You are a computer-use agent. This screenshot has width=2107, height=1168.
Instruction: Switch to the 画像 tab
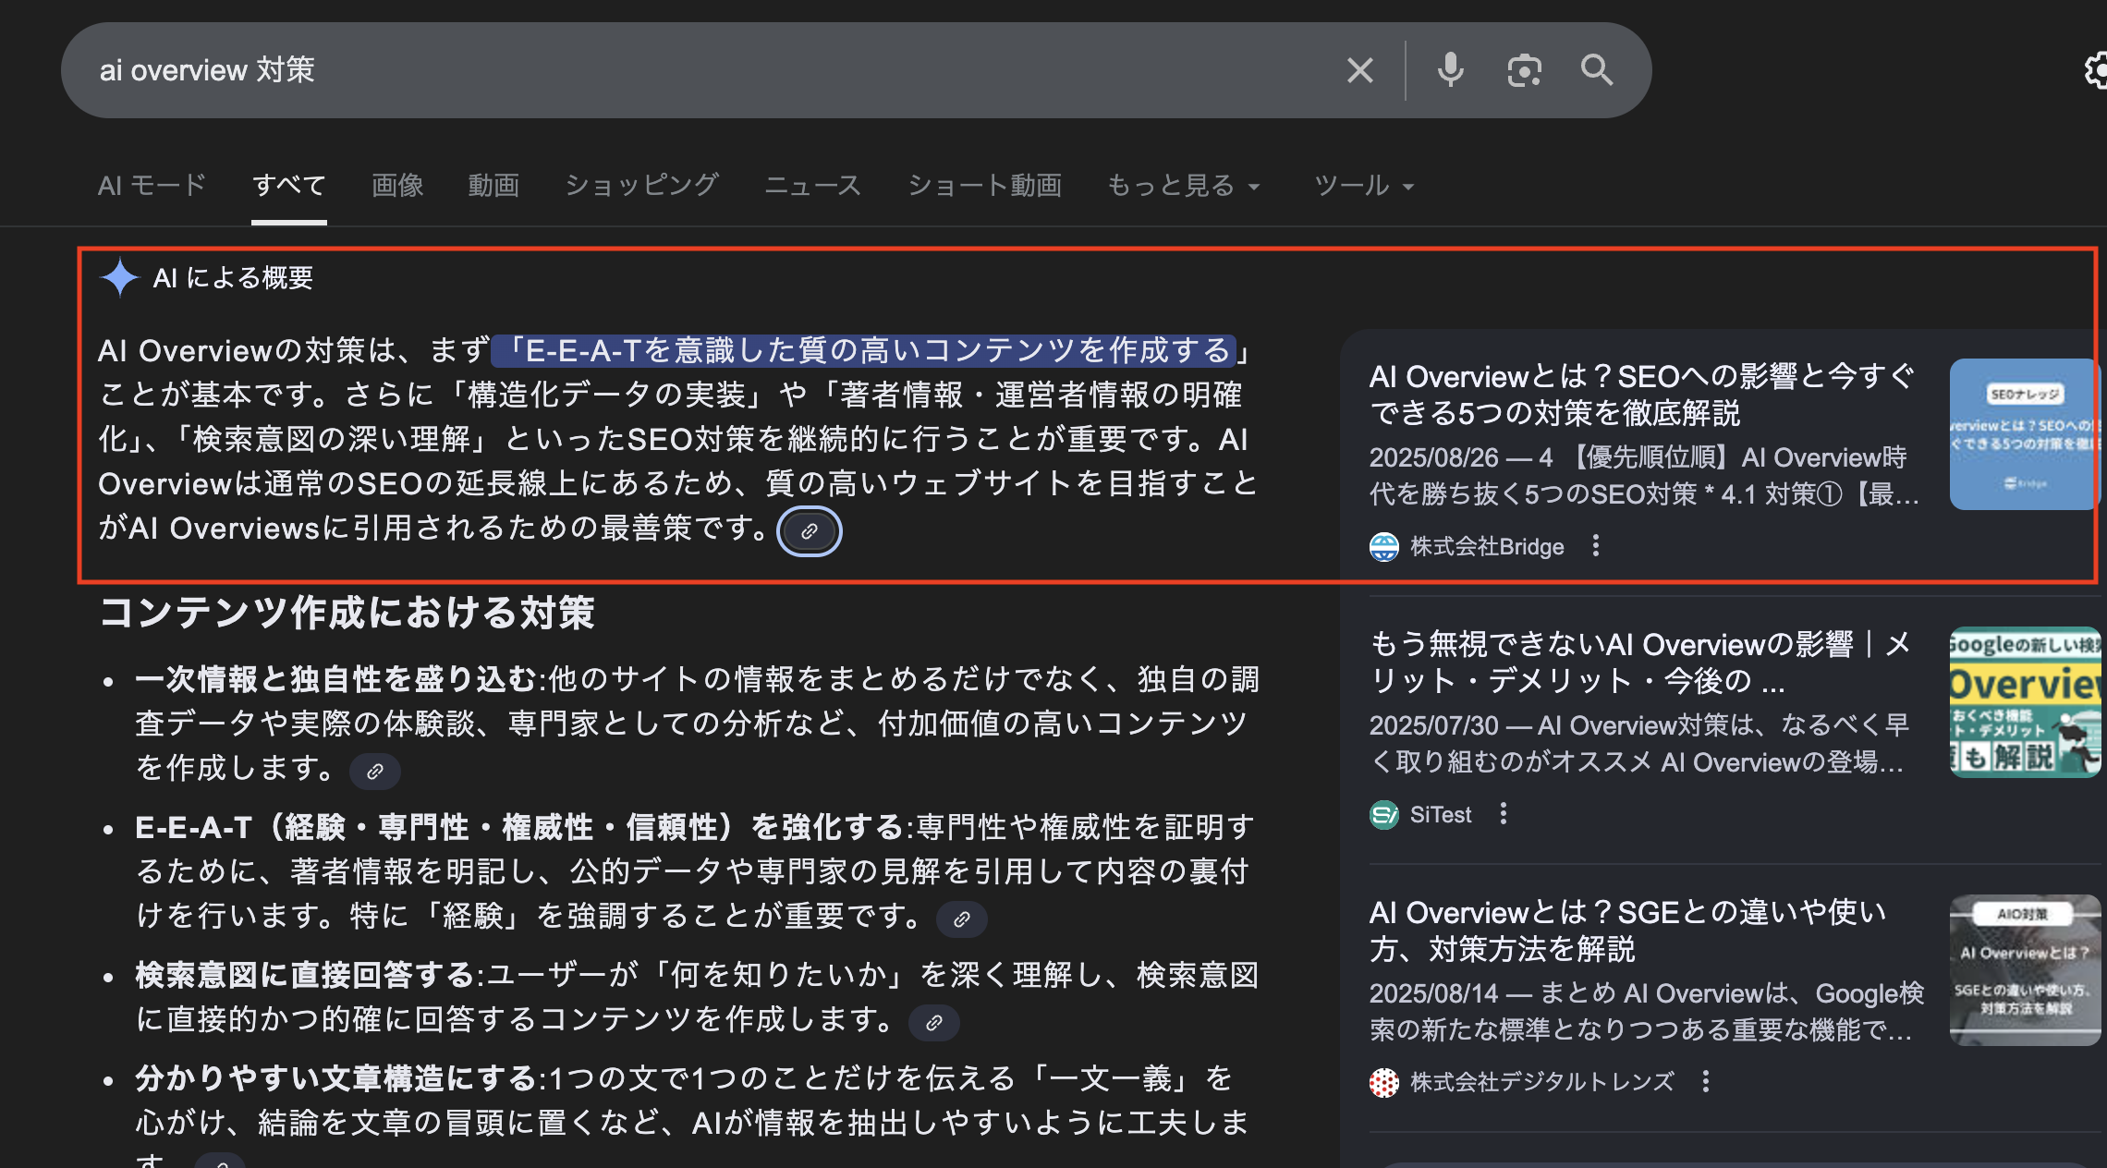[397, 186]
